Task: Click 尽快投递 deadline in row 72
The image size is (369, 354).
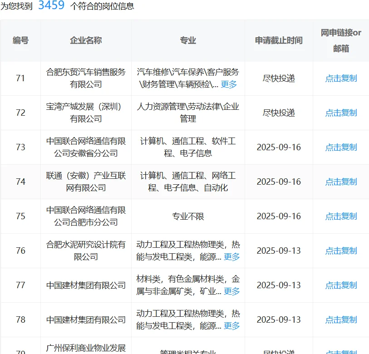Action: point(279,113)
